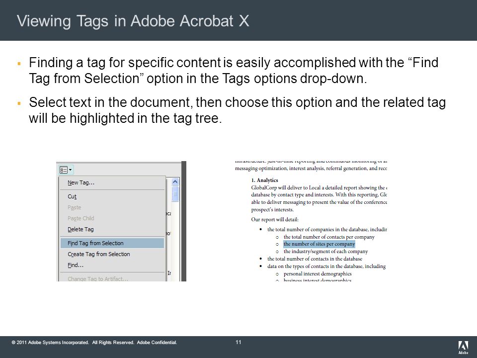Image resolution: width=477 pixels, height=358 pixels.
Task: Click 'data on the types of contacts' bullet
Action: click(326, 267)
